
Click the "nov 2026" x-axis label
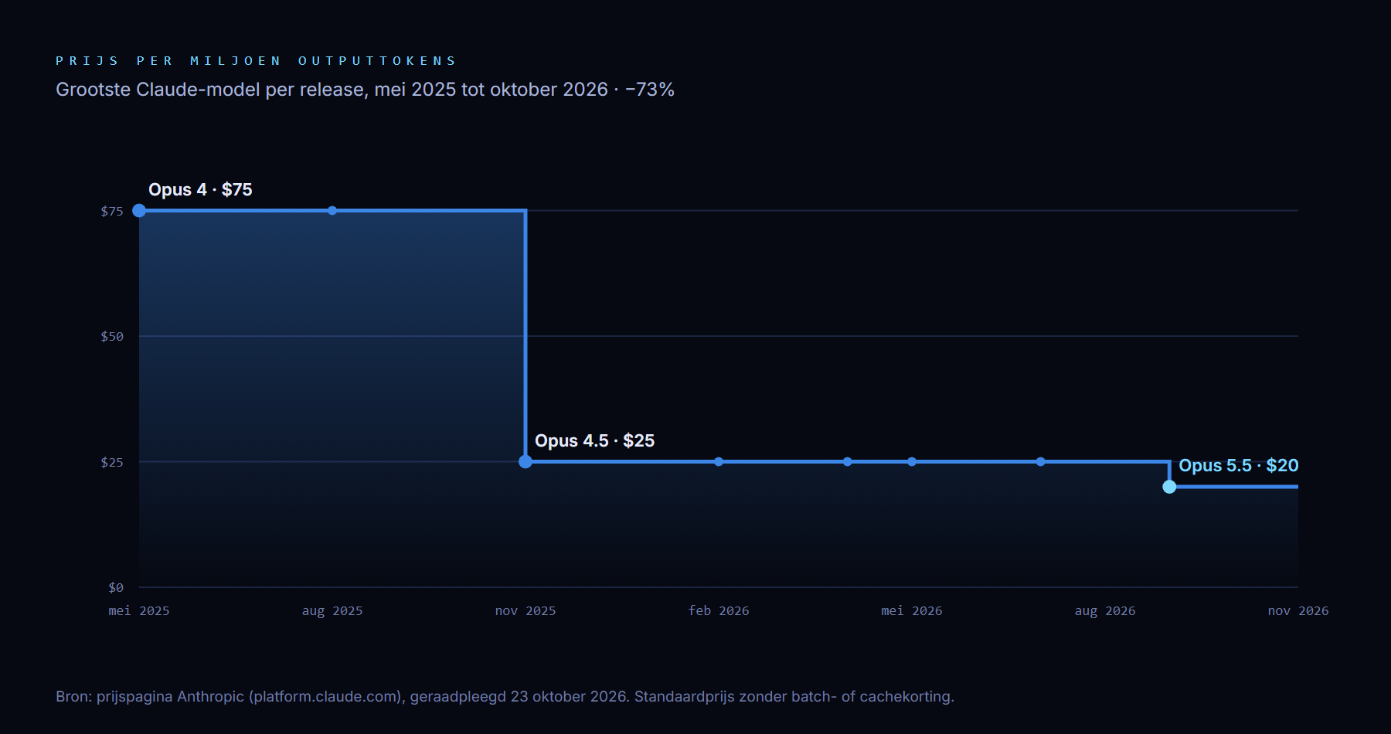coord(1298,610)
